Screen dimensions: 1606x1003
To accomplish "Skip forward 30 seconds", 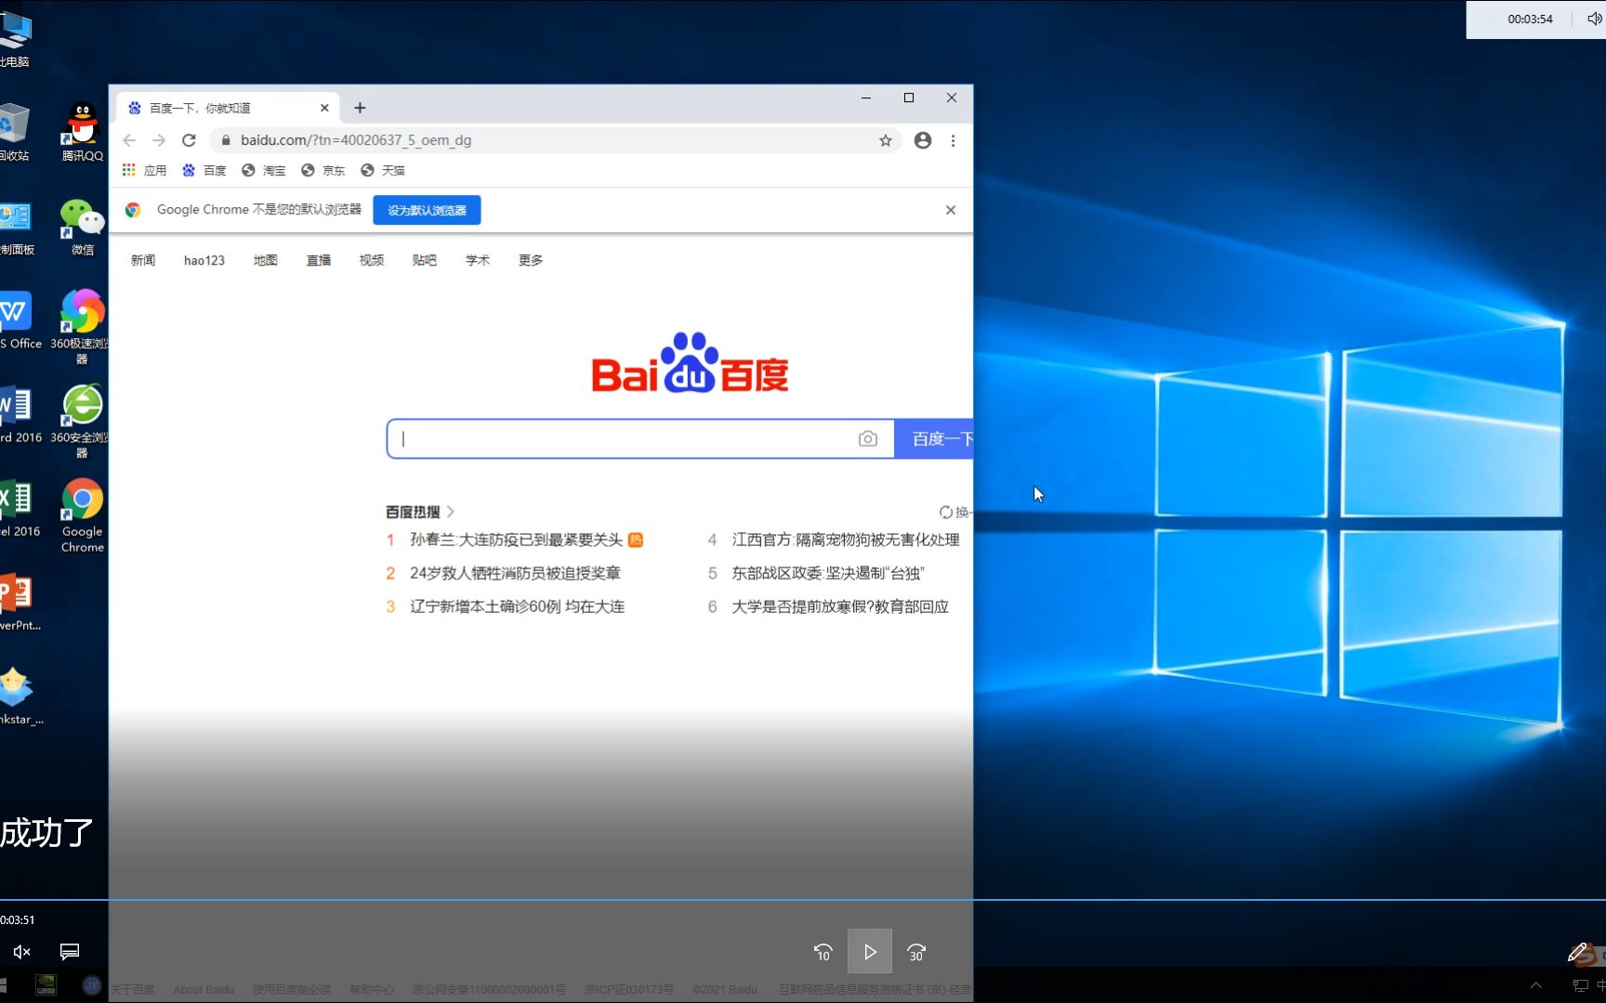I will 916,952.
